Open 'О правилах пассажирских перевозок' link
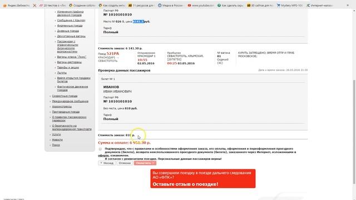Image resolution: width=356 pixels, height=200 pixels. (69, 119)
